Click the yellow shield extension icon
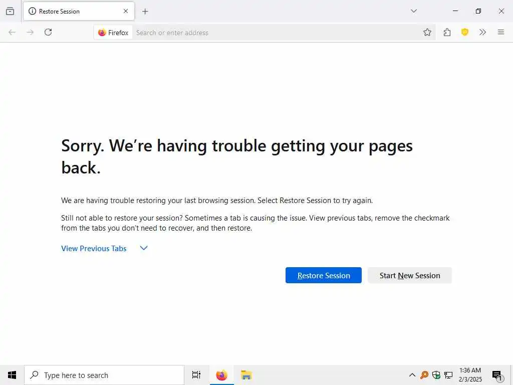The width and height of the screenshot is (513, 385). click(x=464, y=32)
